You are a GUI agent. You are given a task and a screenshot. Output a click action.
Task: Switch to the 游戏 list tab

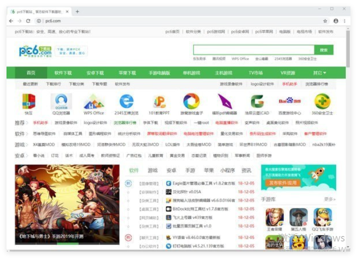click(x=153, y=170)
